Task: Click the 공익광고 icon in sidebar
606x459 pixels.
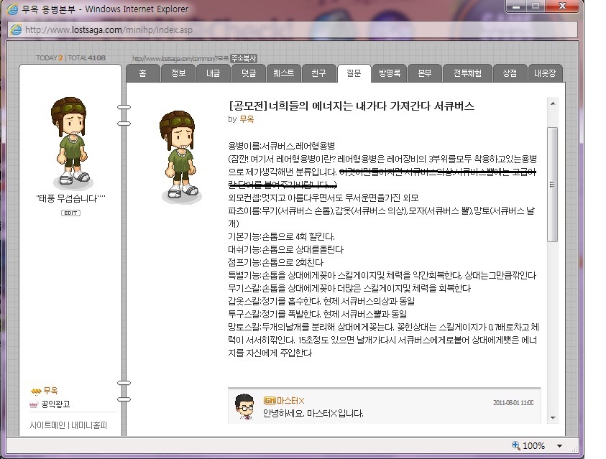Action: point(34,404)
